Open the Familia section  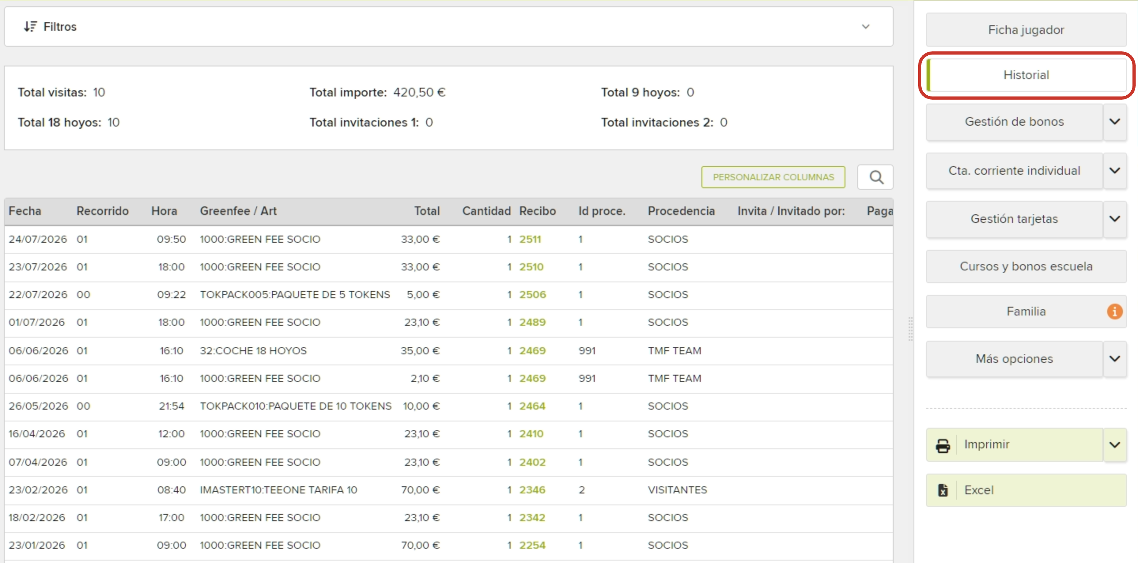click(x=1026, y=311)
